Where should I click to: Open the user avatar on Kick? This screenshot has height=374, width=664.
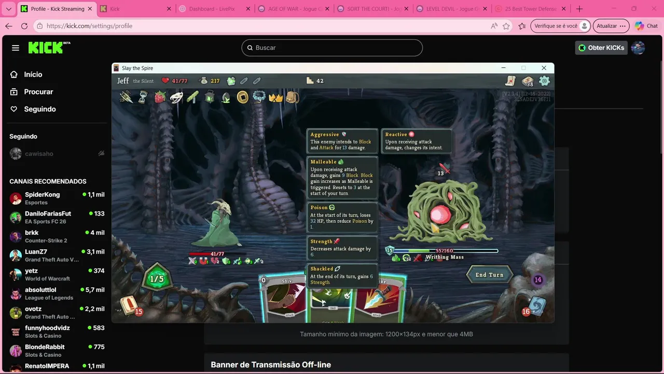638,48
